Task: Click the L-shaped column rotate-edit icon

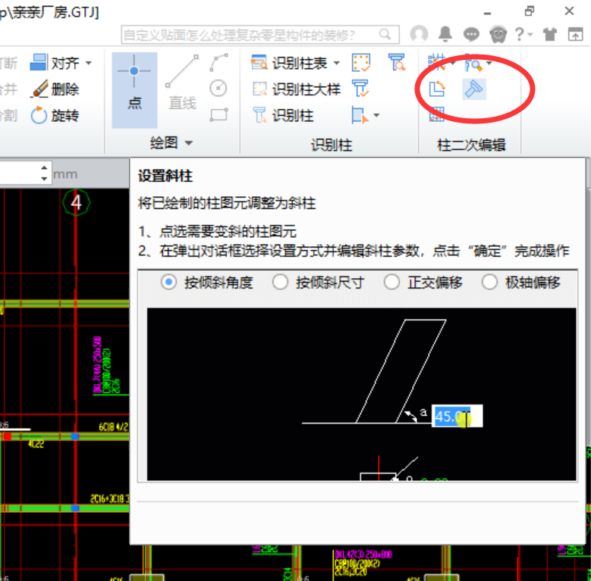Action: click(x=437, y=89)
